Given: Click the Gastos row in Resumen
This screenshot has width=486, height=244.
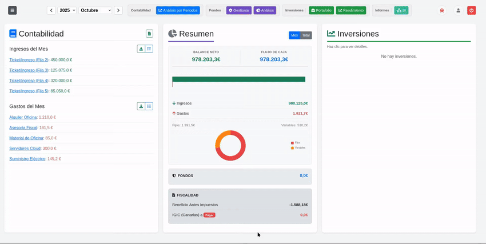Looking at the screenshot, I should [x=240, y=113].
